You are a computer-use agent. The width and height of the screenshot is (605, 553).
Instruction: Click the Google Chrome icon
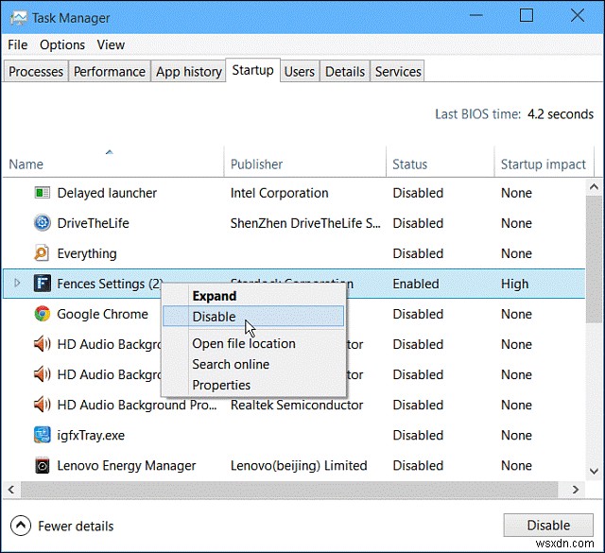[x=42, y=314]
